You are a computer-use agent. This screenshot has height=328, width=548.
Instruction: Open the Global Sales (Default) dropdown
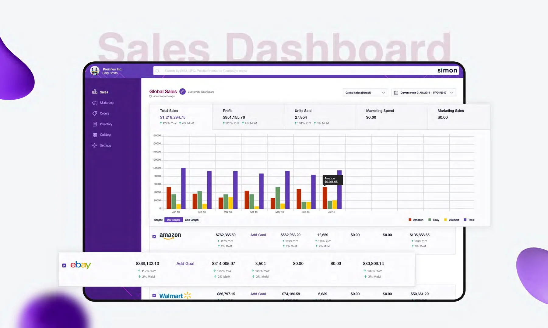tap(365, 93)
